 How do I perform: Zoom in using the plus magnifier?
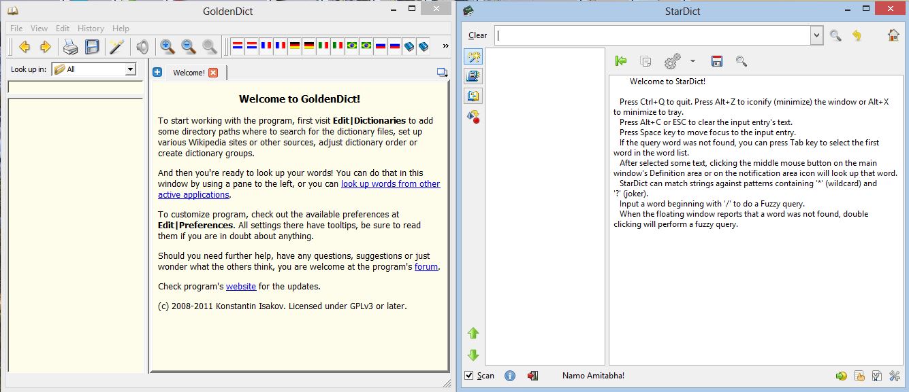(x=167, y=47)
